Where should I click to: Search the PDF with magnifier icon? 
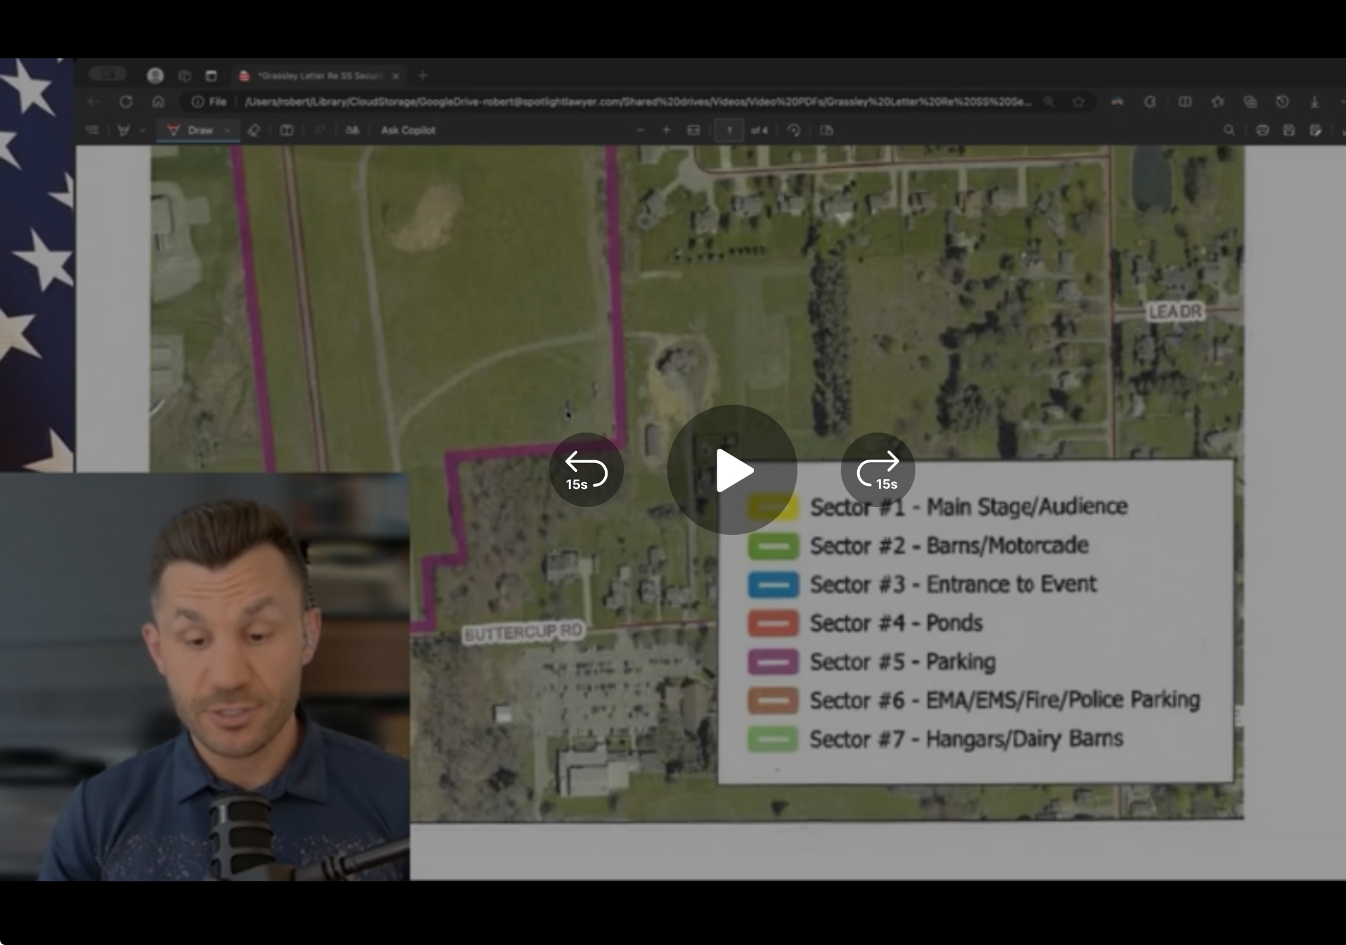(1229, 130)
